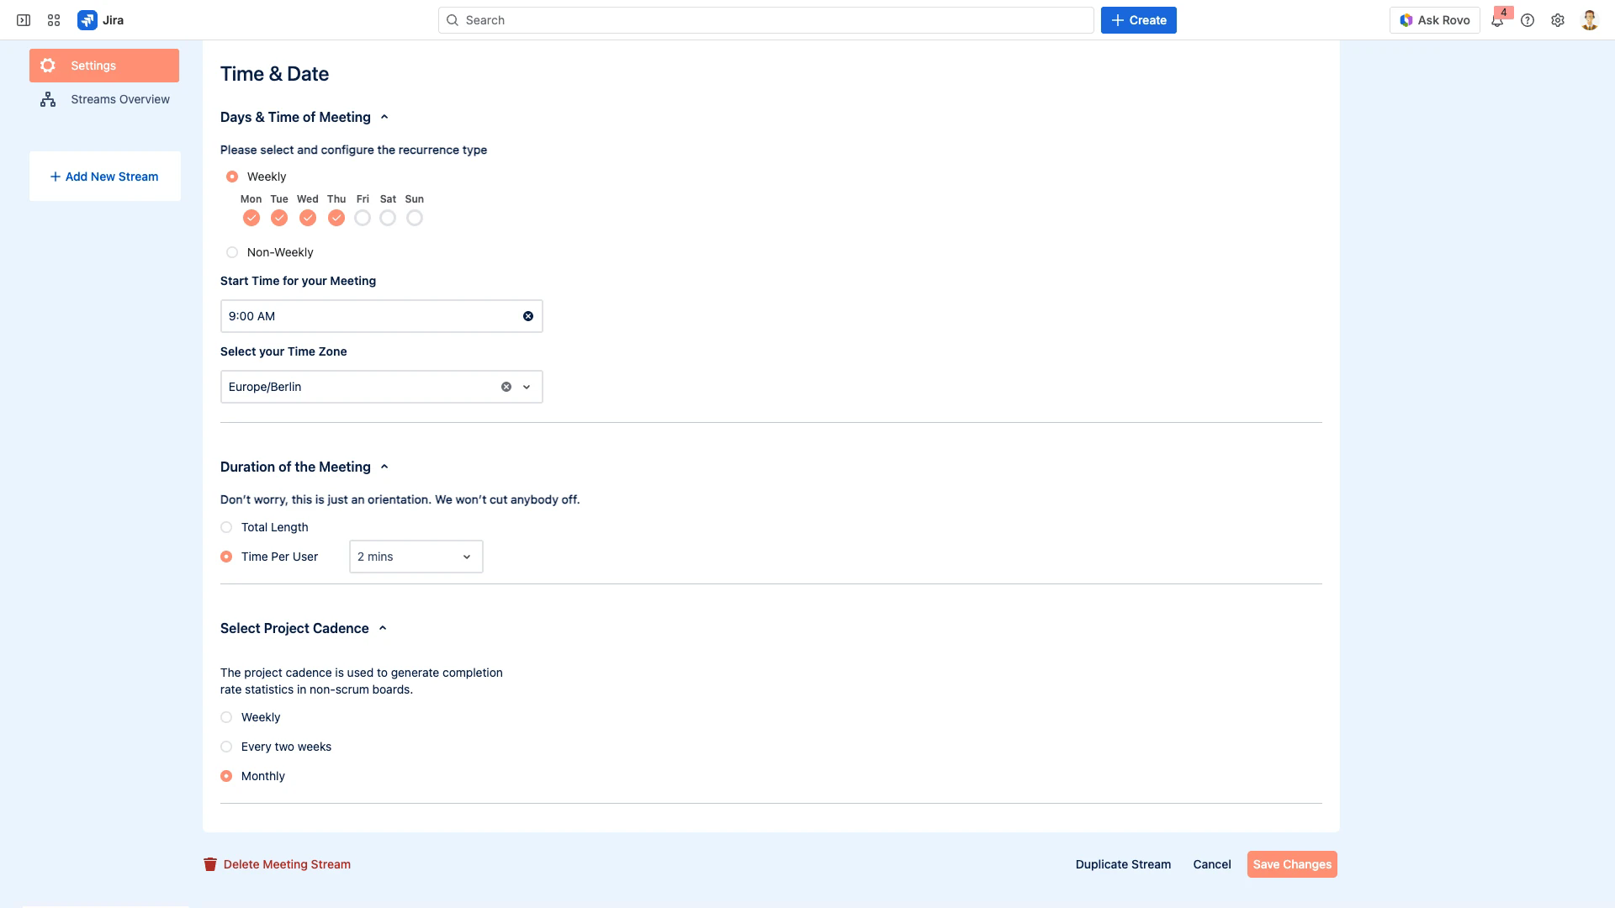1615x908 pixels.
Task: Select Settings in the sidebar
Action: click(x=93, y=65)
